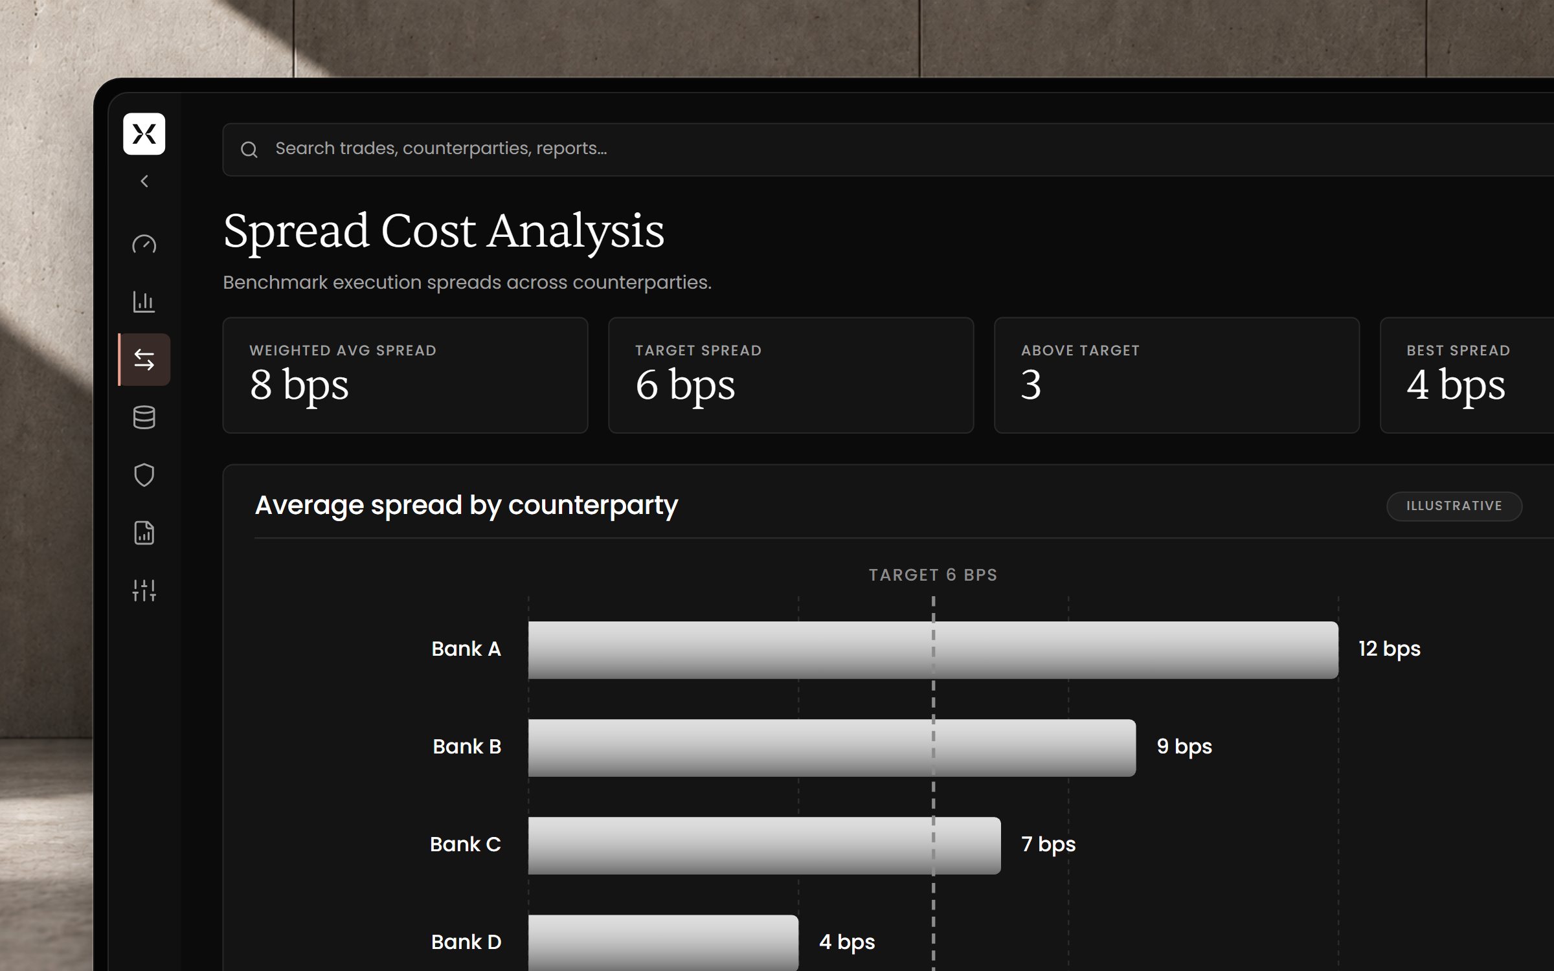This screenshot has height=971, width=1554.
Task: Click the '7 bps' value label
Action: (1048, 845)
